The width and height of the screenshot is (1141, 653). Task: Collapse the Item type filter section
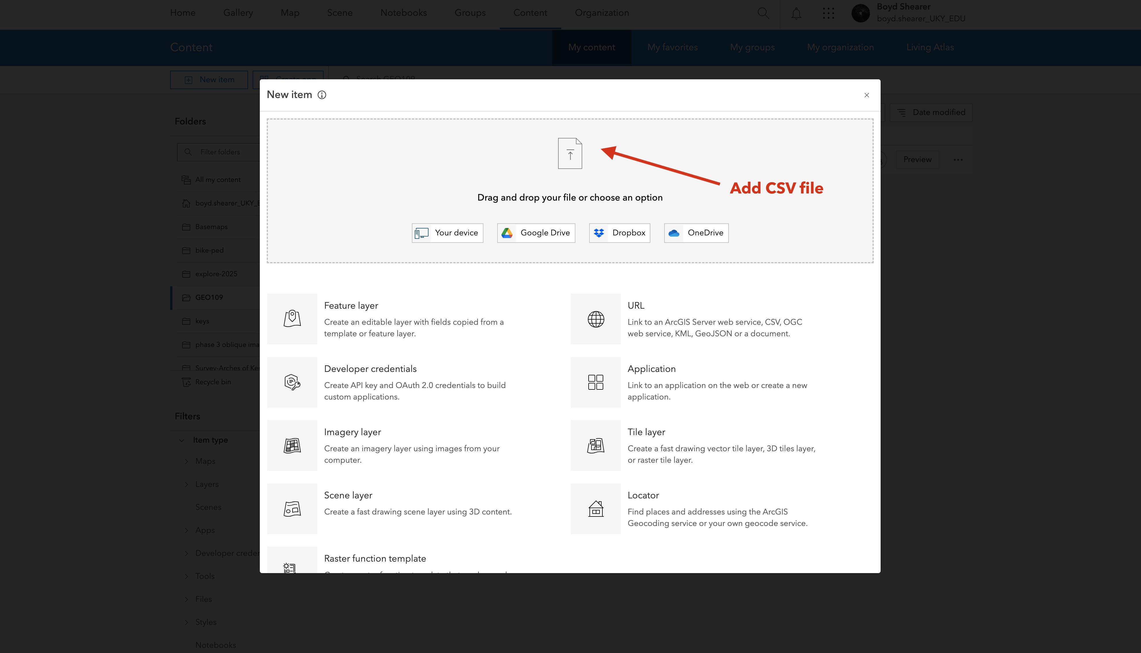(182, 440)
